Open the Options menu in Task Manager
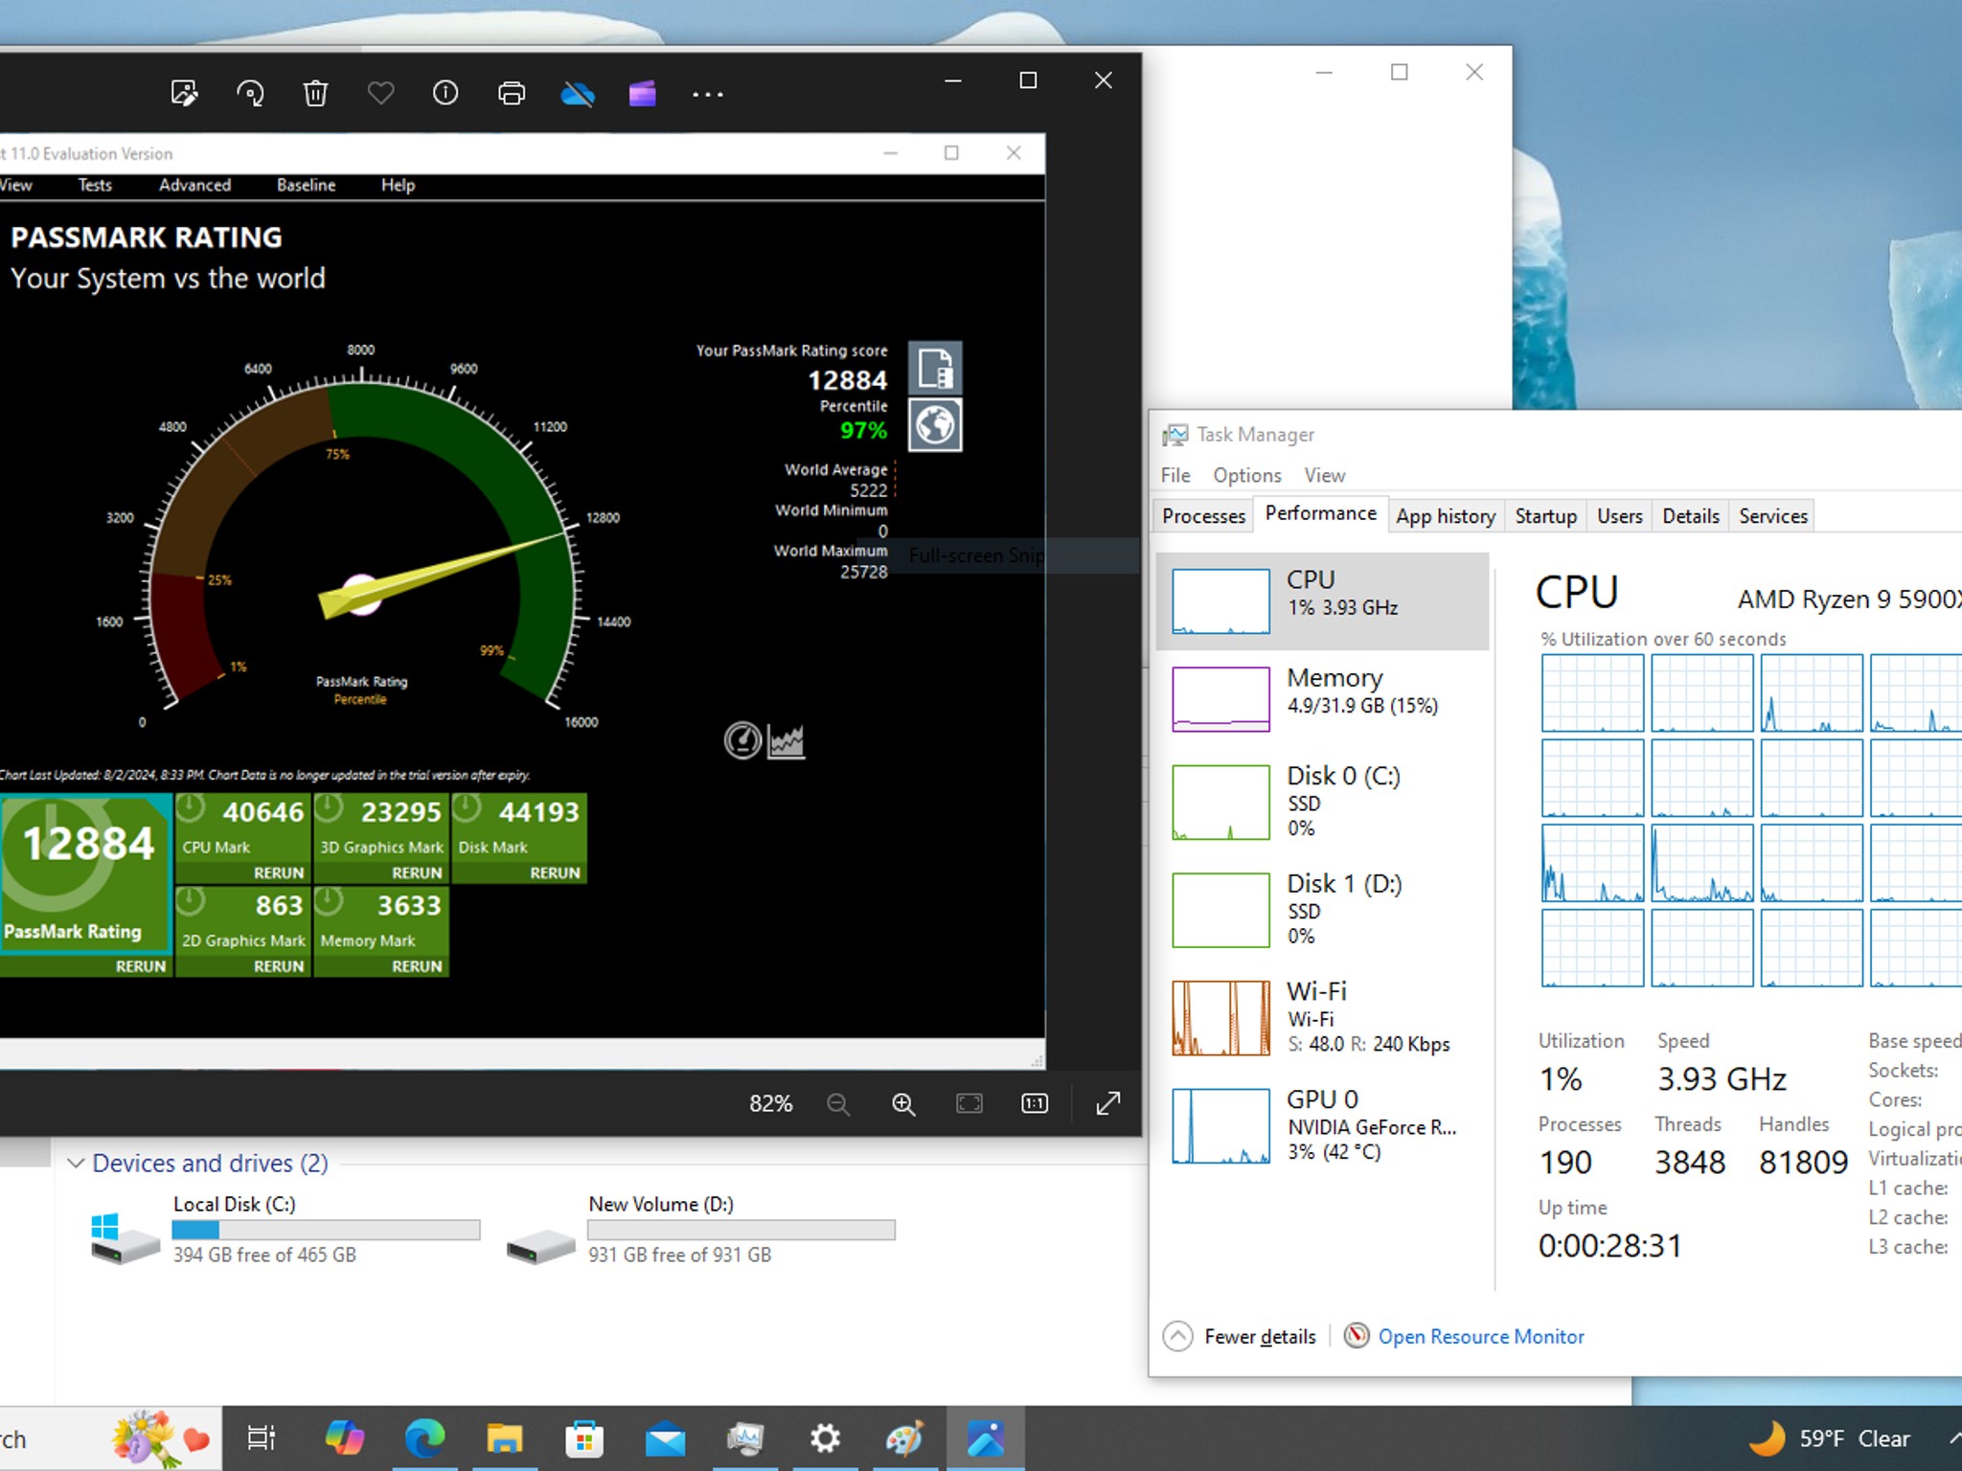This screenshot has height=1471, width=1962. [x=1245, y=475]
